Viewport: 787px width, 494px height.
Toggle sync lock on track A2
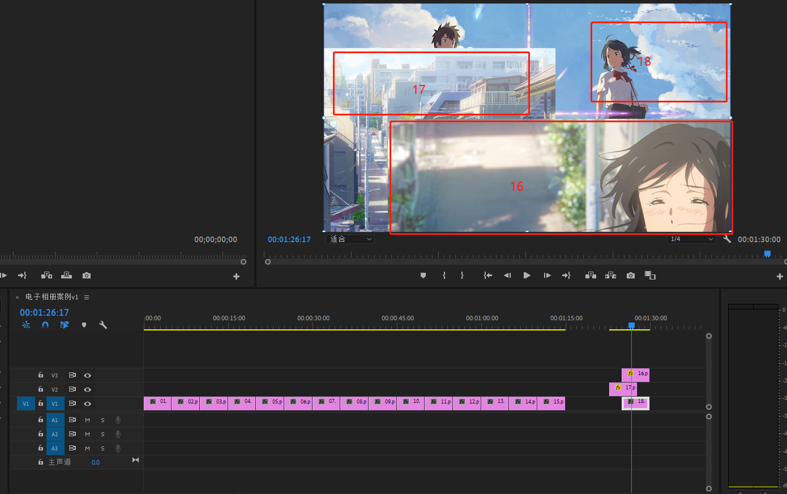point(72,434)
